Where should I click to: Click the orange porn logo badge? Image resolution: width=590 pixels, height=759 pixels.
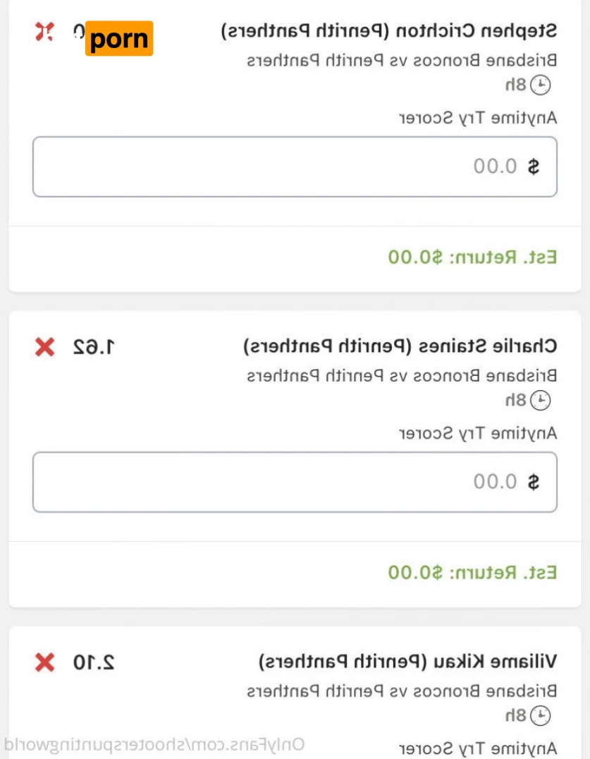click(119, 39)
